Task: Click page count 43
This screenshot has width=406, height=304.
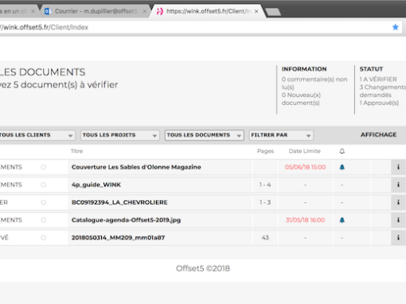Action: (265, 238)
